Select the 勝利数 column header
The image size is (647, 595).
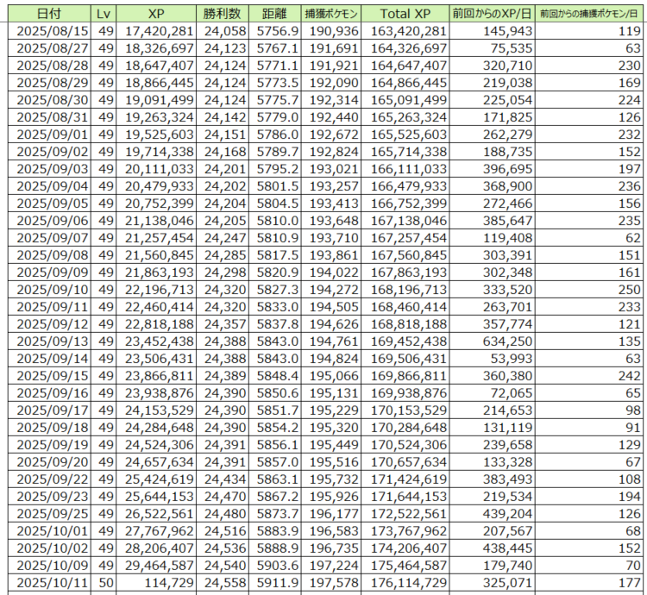(223, 15)
